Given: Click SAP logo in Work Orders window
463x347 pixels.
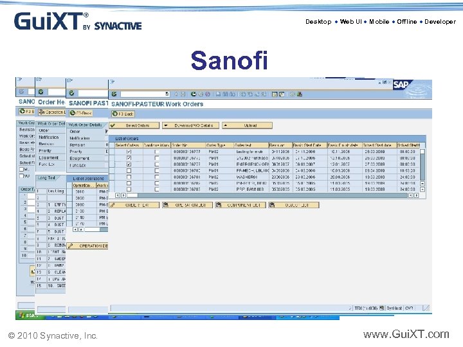Looking at the screenshot, I should (401, 85).
